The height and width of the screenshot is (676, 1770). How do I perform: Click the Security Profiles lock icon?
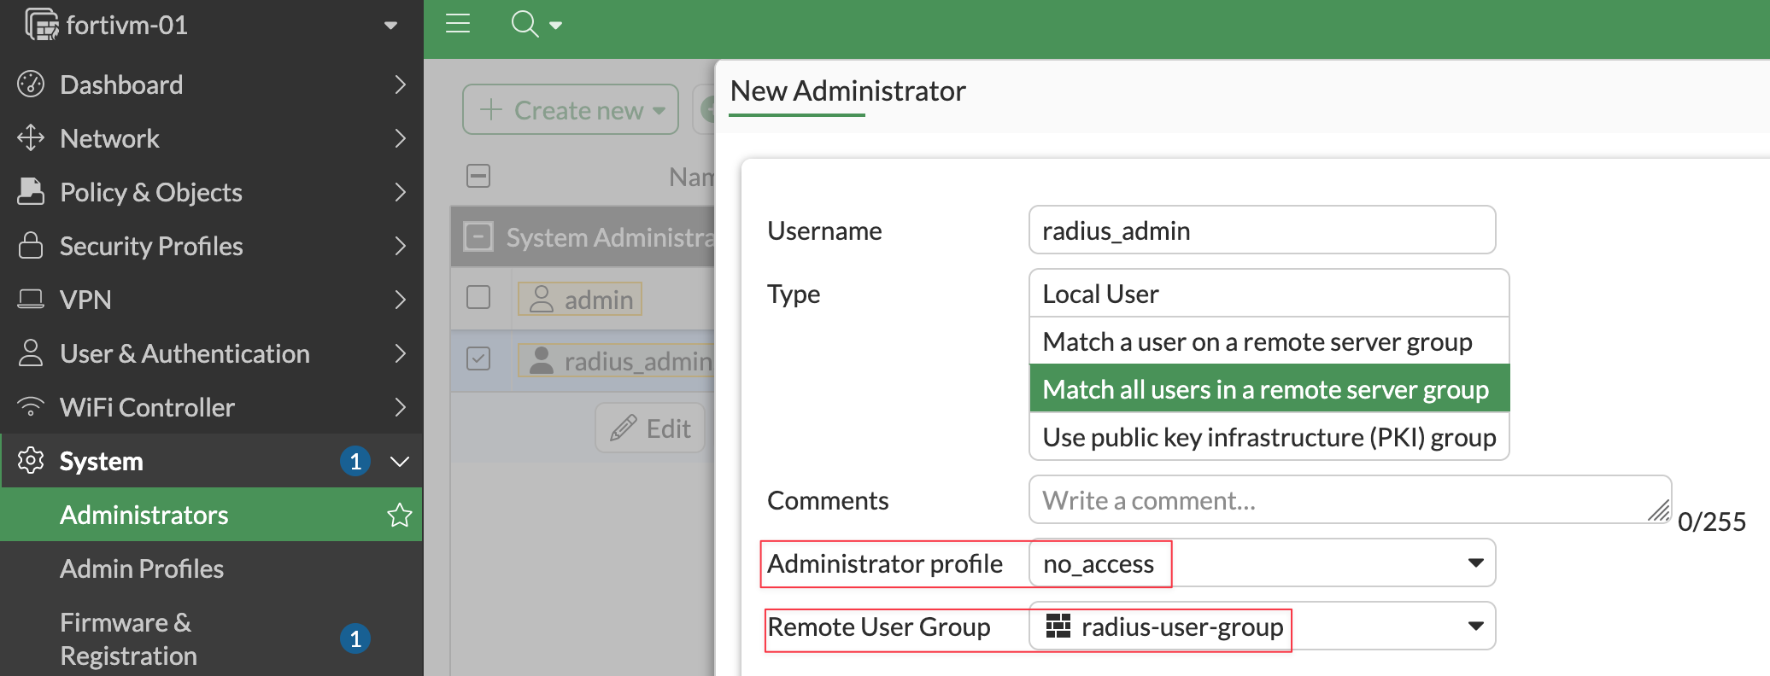point(31,246)
